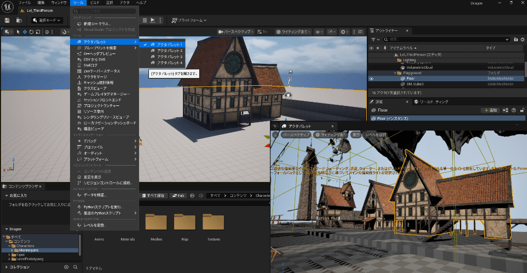The height and width of the screenshot is (273, 527).
Task: Select the arrow selection tool in viewport
Action: pyautogui.click(x=18, y=32)
